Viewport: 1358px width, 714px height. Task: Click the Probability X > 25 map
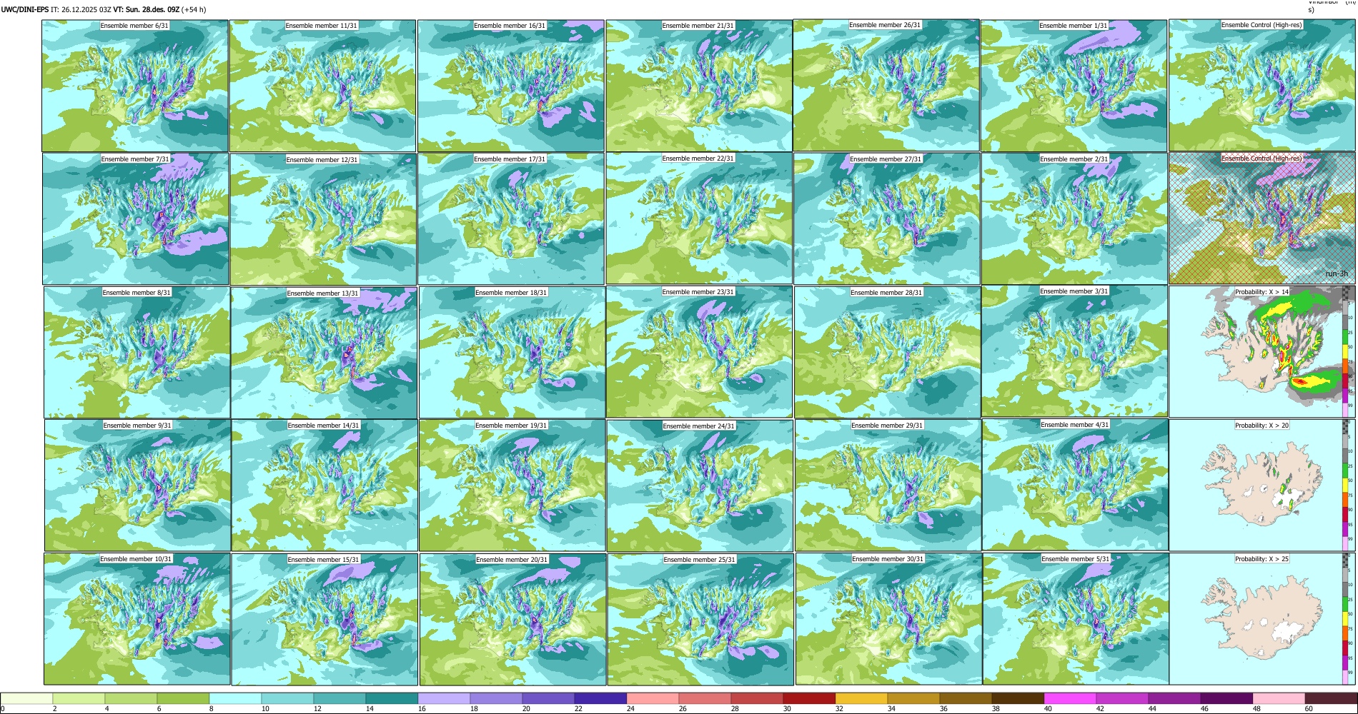tap(1262, 618)
